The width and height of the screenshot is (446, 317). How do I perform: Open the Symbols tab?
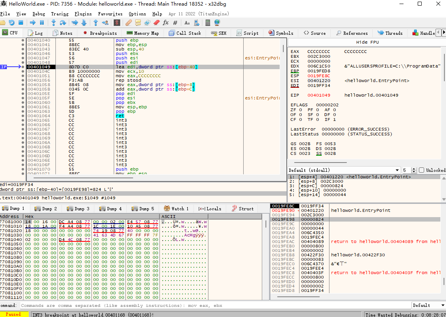281,33
